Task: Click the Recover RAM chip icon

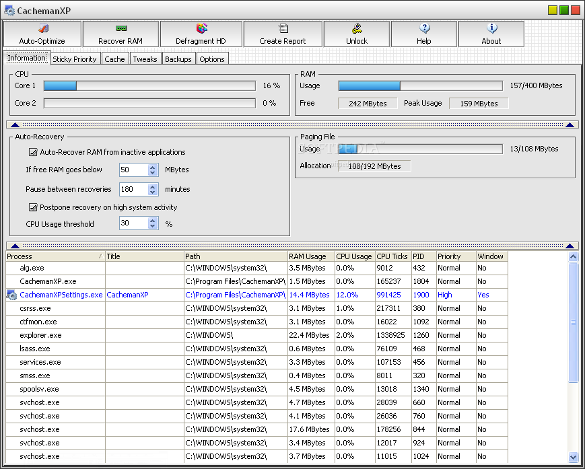Action: [121, 28]
